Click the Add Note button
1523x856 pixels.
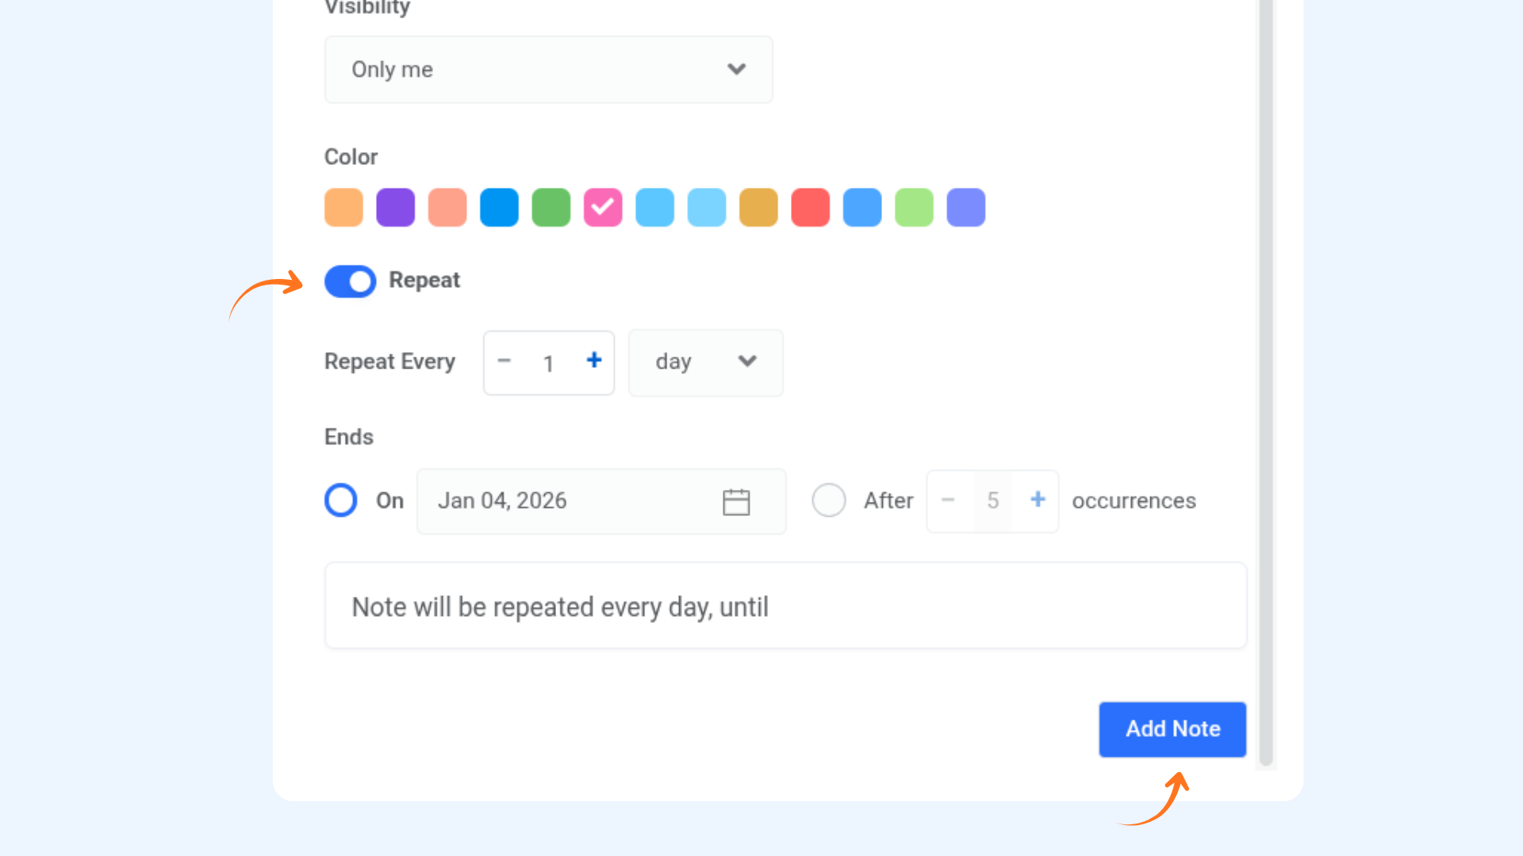pyautogui.click(x=1172, y=729)
